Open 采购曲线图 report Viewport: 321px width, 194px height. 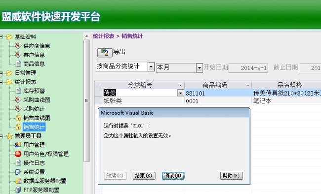pyautogui.click(x=37, y=100)
